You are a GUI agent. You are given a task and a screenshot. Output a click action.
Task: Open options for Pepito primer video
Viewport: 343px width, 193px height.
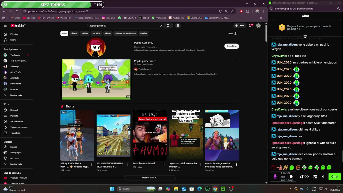[236, 61]
